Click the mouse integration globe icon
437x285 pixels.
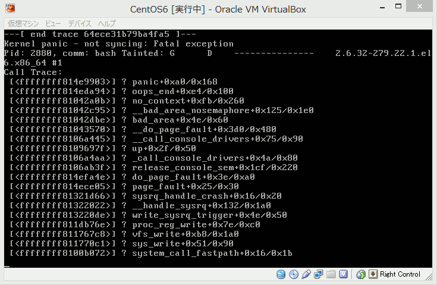[361, 274]
